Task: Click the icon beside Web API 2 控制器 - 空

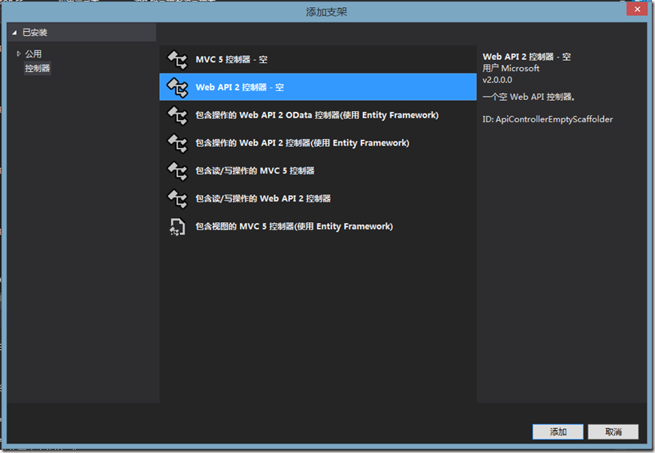Action: click(178, 88)
